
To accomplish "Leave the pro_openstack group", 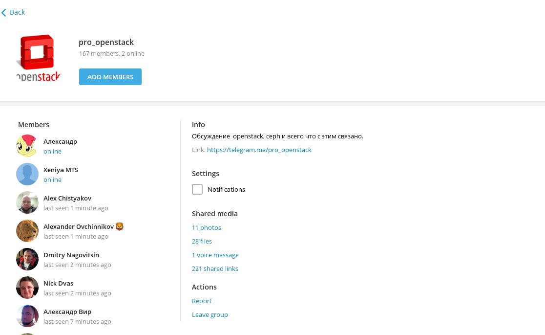I will coord(210,314).
